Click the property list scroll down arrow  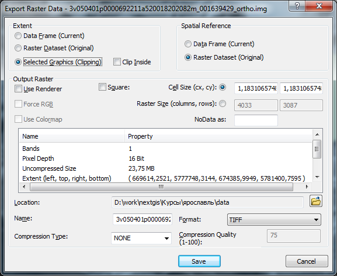(x=317, y=177)
